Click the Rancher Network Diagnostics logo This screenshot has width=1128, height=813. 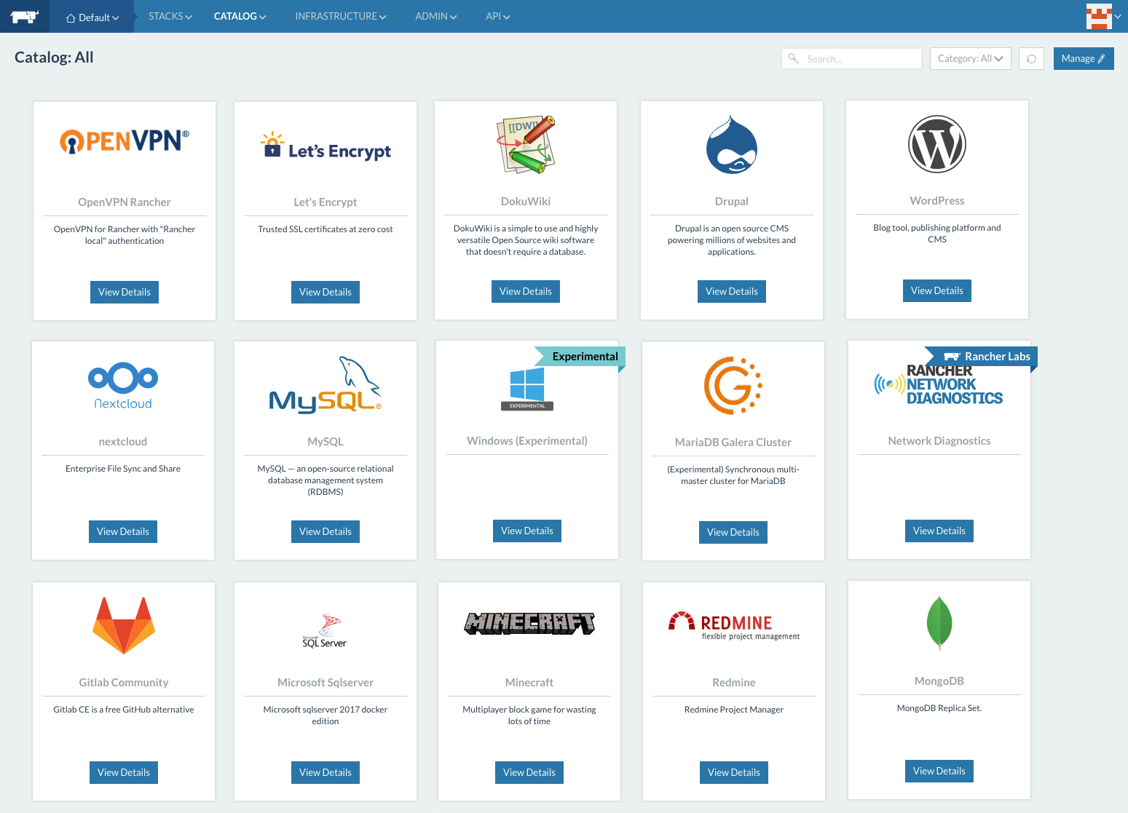click(939, 384)
